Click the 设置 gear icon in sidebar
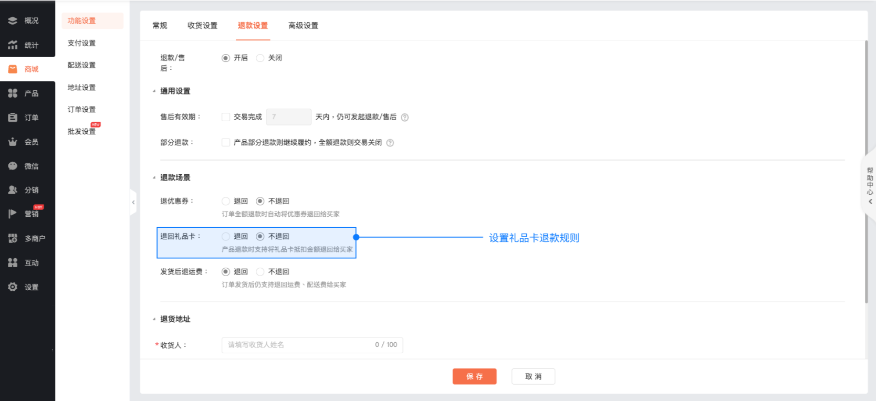This screenshot has width=876, height=401. click(13, 287)
